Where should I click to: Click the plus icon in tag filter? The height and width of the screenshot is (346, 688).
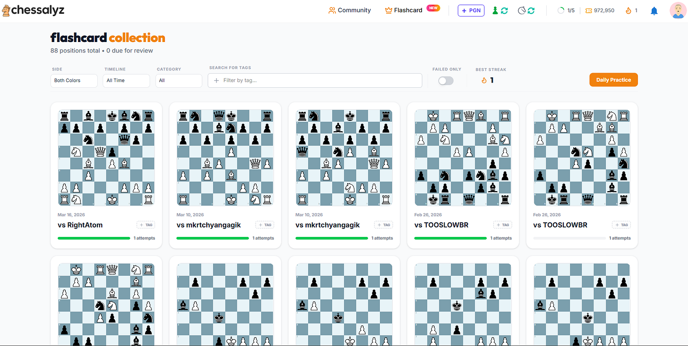pos(217,81)
